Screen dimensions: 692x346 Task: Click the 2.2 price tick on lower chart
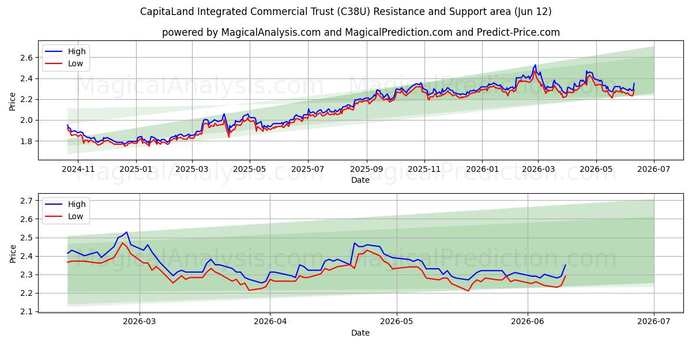coord(27,293)
